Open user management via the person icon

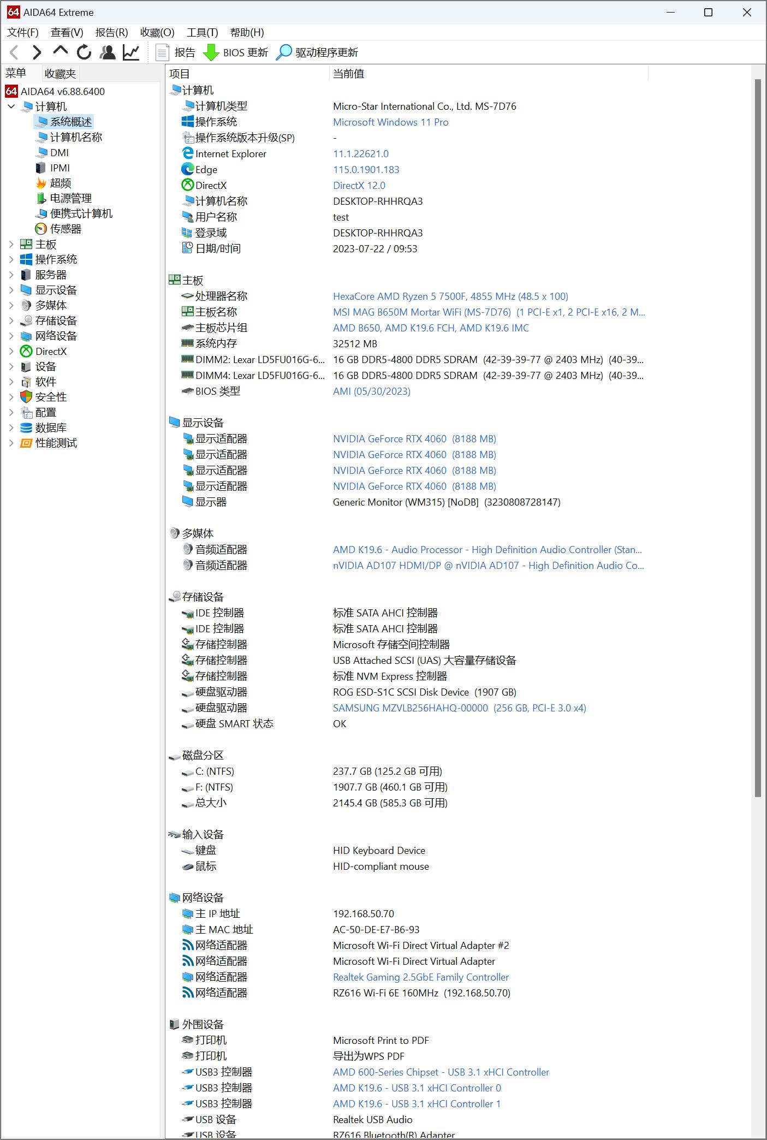click(108, 52)
